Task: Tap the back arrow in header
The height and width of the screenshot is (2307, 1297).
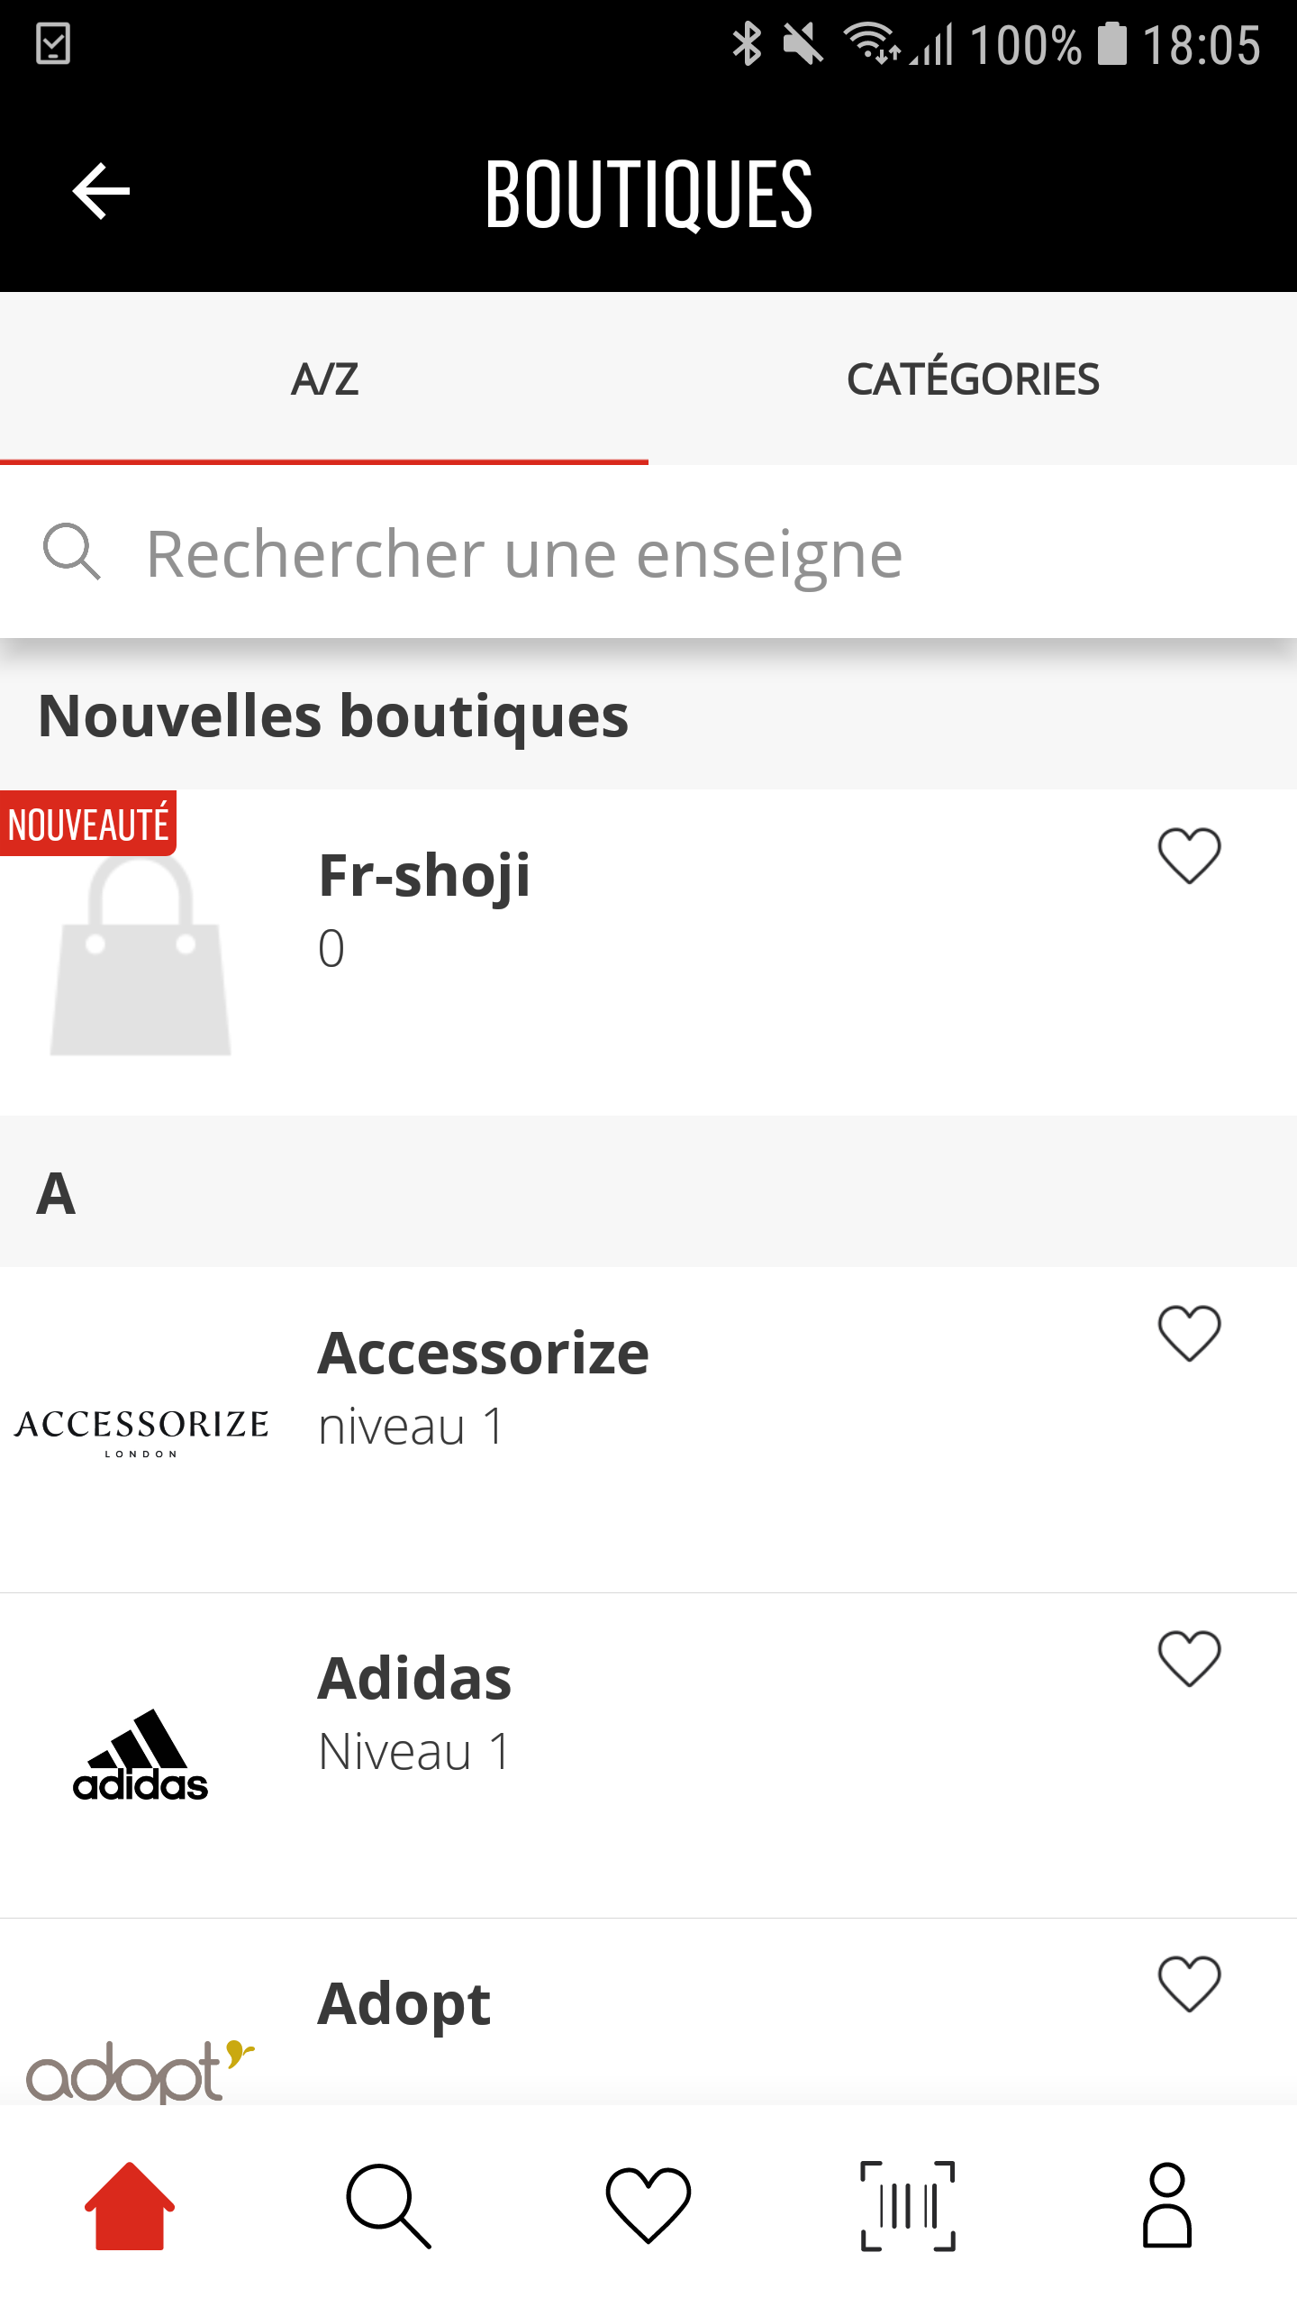Action: (x=101, y=191)
